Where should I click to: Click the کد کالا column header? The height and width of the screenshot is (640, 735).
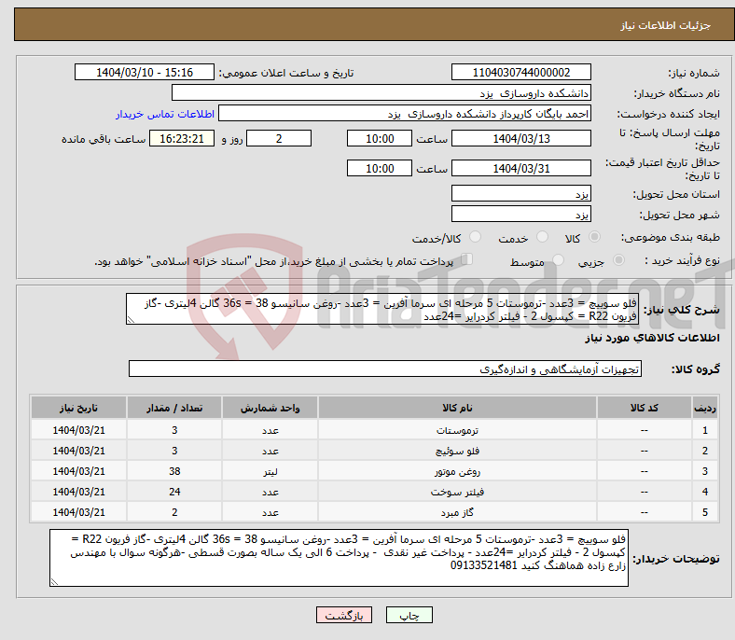point(645,408)
